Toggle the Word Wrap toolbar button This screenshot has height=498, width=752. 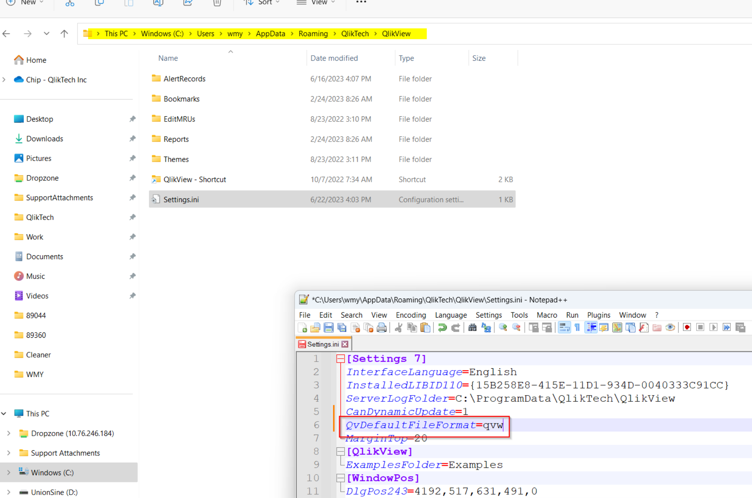tap(564, 328)
